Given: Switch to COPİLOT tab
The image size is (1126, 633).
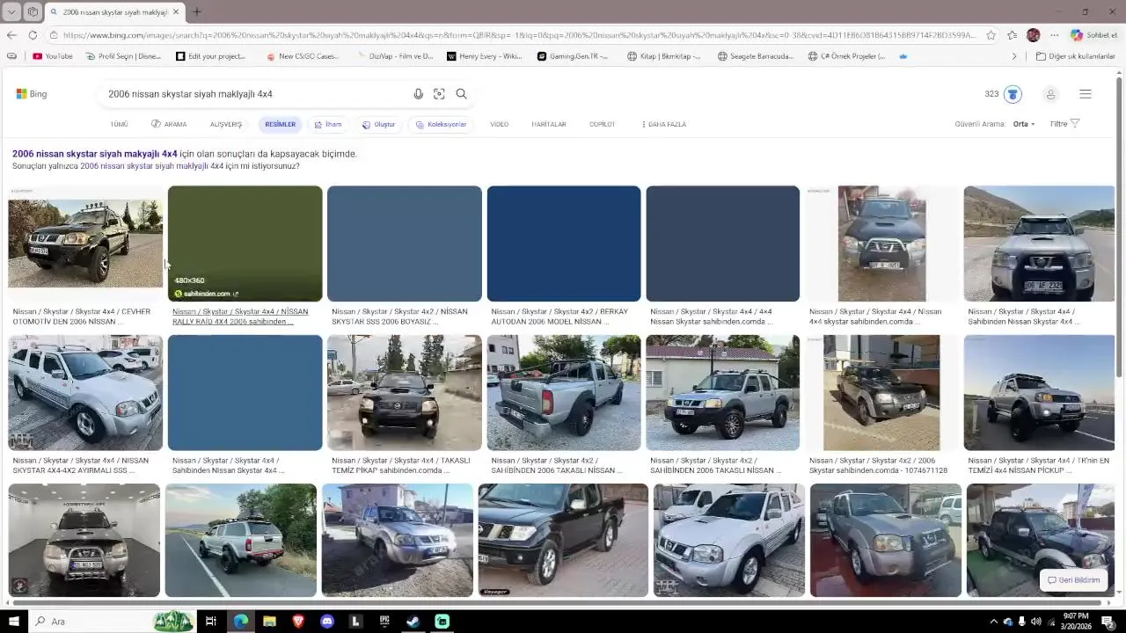Looking at the screenshot, I should pyautogui.click(x=603, y=125).
